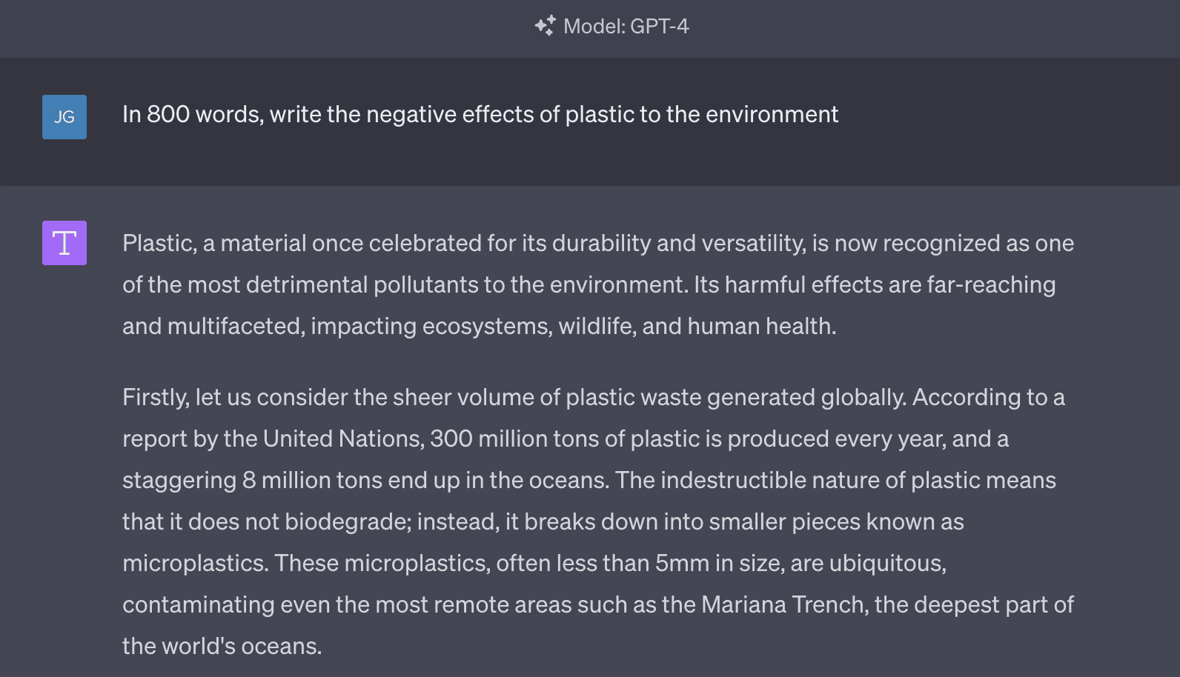Click the word "Firstly," starting second paragraph

(156, 398)
